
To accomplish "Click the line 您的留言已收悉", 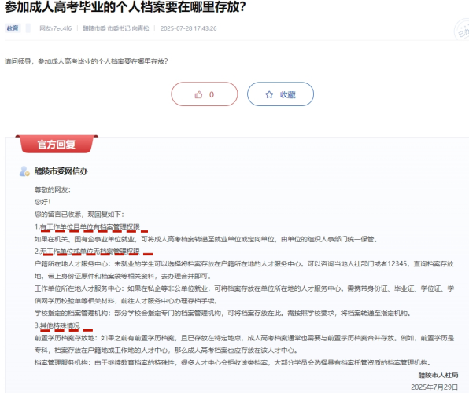I will pyautogui.click(x=79, y=215).
